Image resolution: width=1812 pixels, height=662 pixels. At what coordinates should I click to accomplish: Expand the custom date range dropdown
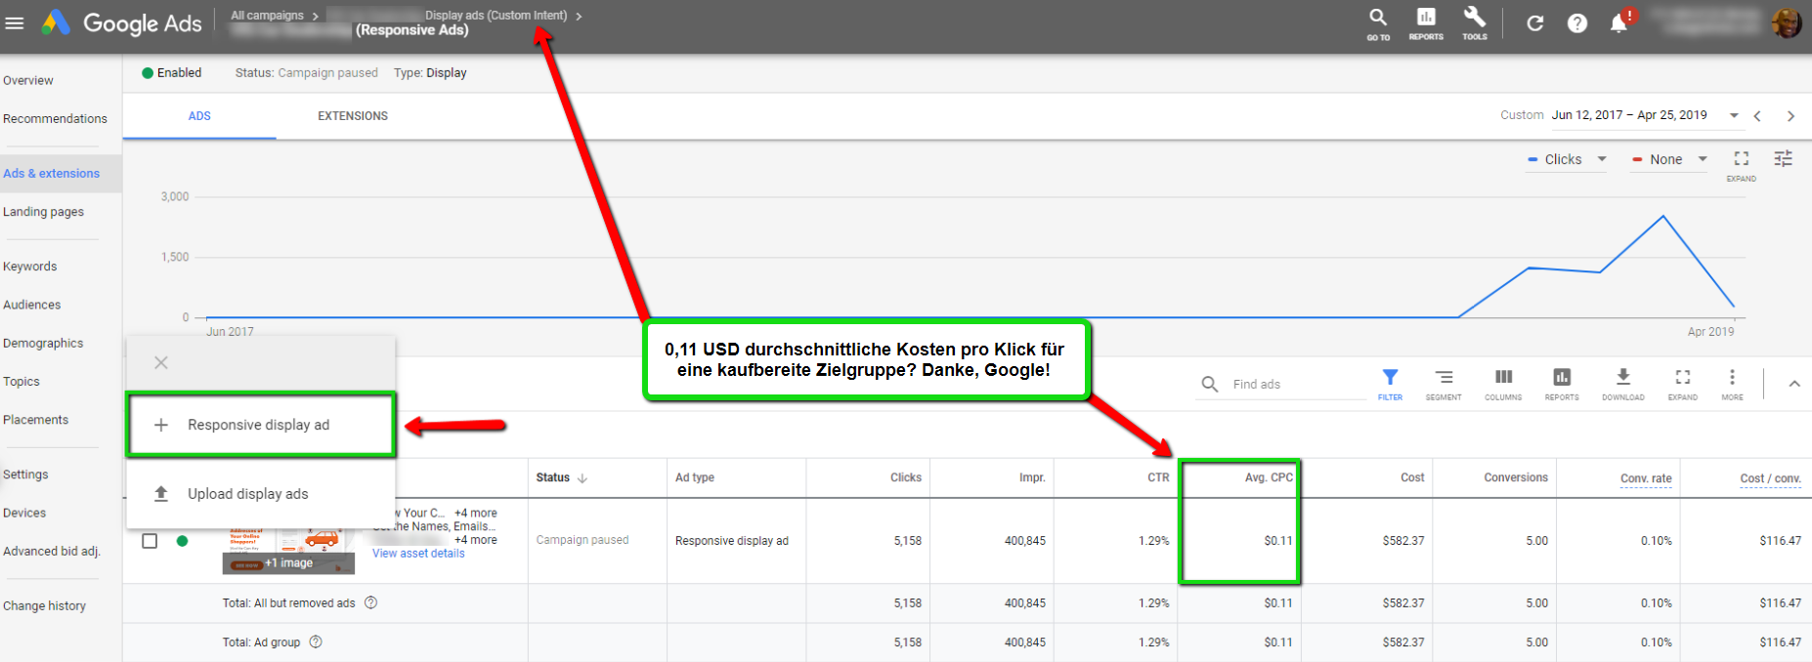pos(1734,115)
